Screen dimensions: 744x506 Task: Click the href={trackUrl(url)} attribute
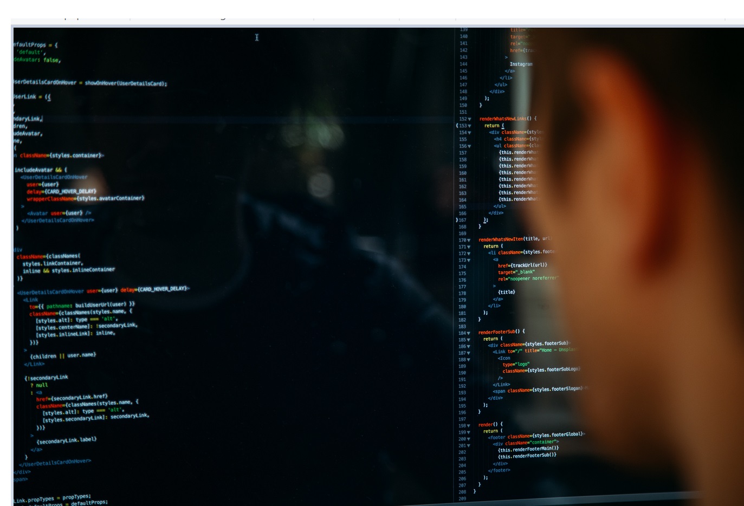click(522, 265)
